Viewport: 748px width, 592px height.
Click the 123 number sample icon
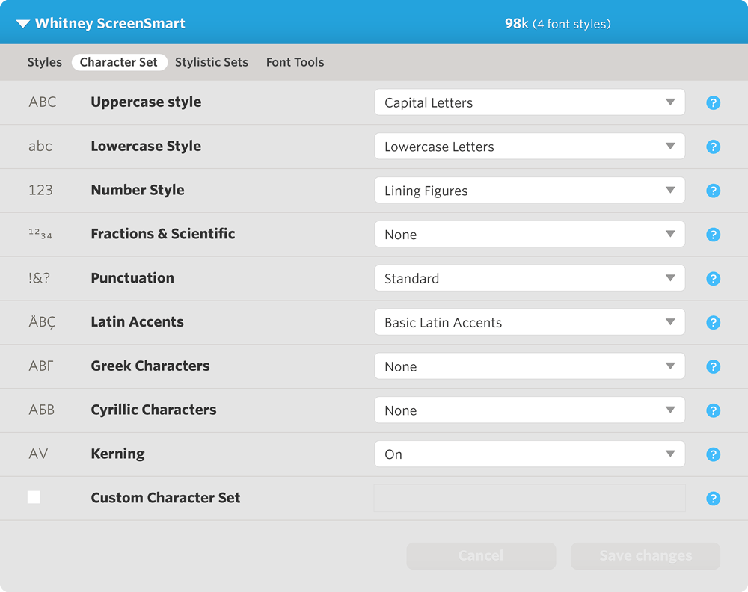40,190
